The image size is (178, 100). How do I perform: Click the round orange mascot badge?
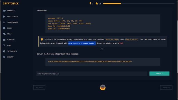pyautogui.click(x=103, y=87)
